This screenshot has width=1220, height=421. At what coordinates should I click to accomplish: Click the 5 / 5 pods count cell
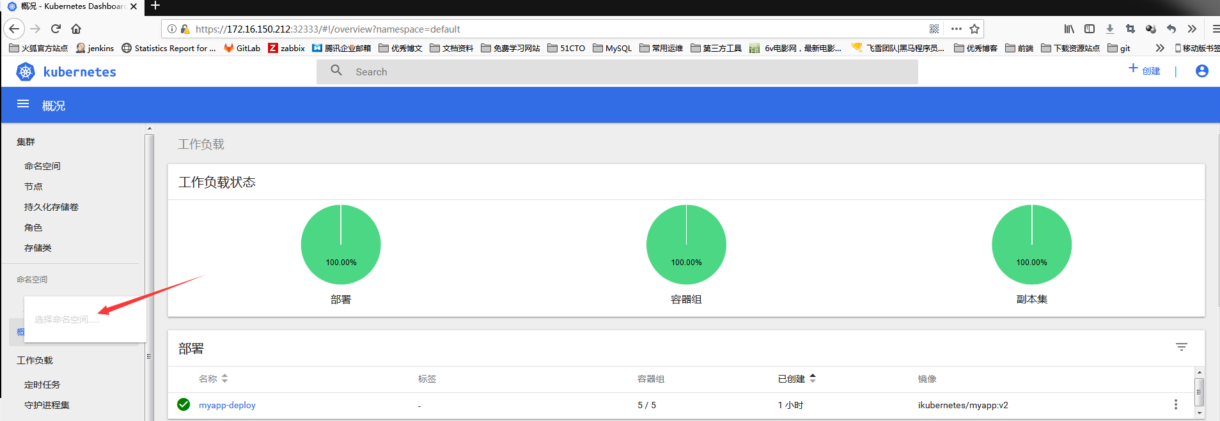[646, 405]
